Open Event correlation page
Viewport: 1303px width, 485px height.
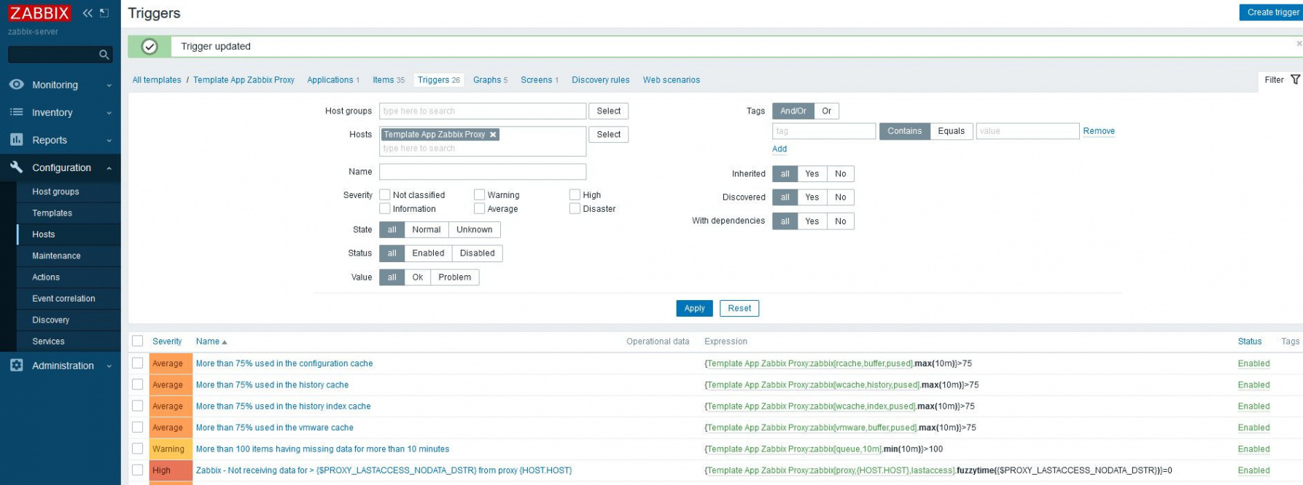tap(63, 299)
